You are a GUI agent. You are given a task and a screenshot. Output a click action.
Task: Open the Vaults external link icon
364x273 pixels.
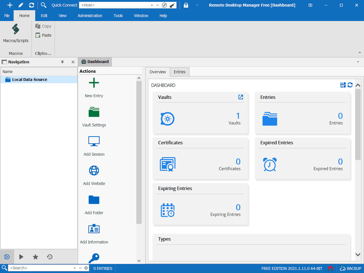click(x=241, y=97)
